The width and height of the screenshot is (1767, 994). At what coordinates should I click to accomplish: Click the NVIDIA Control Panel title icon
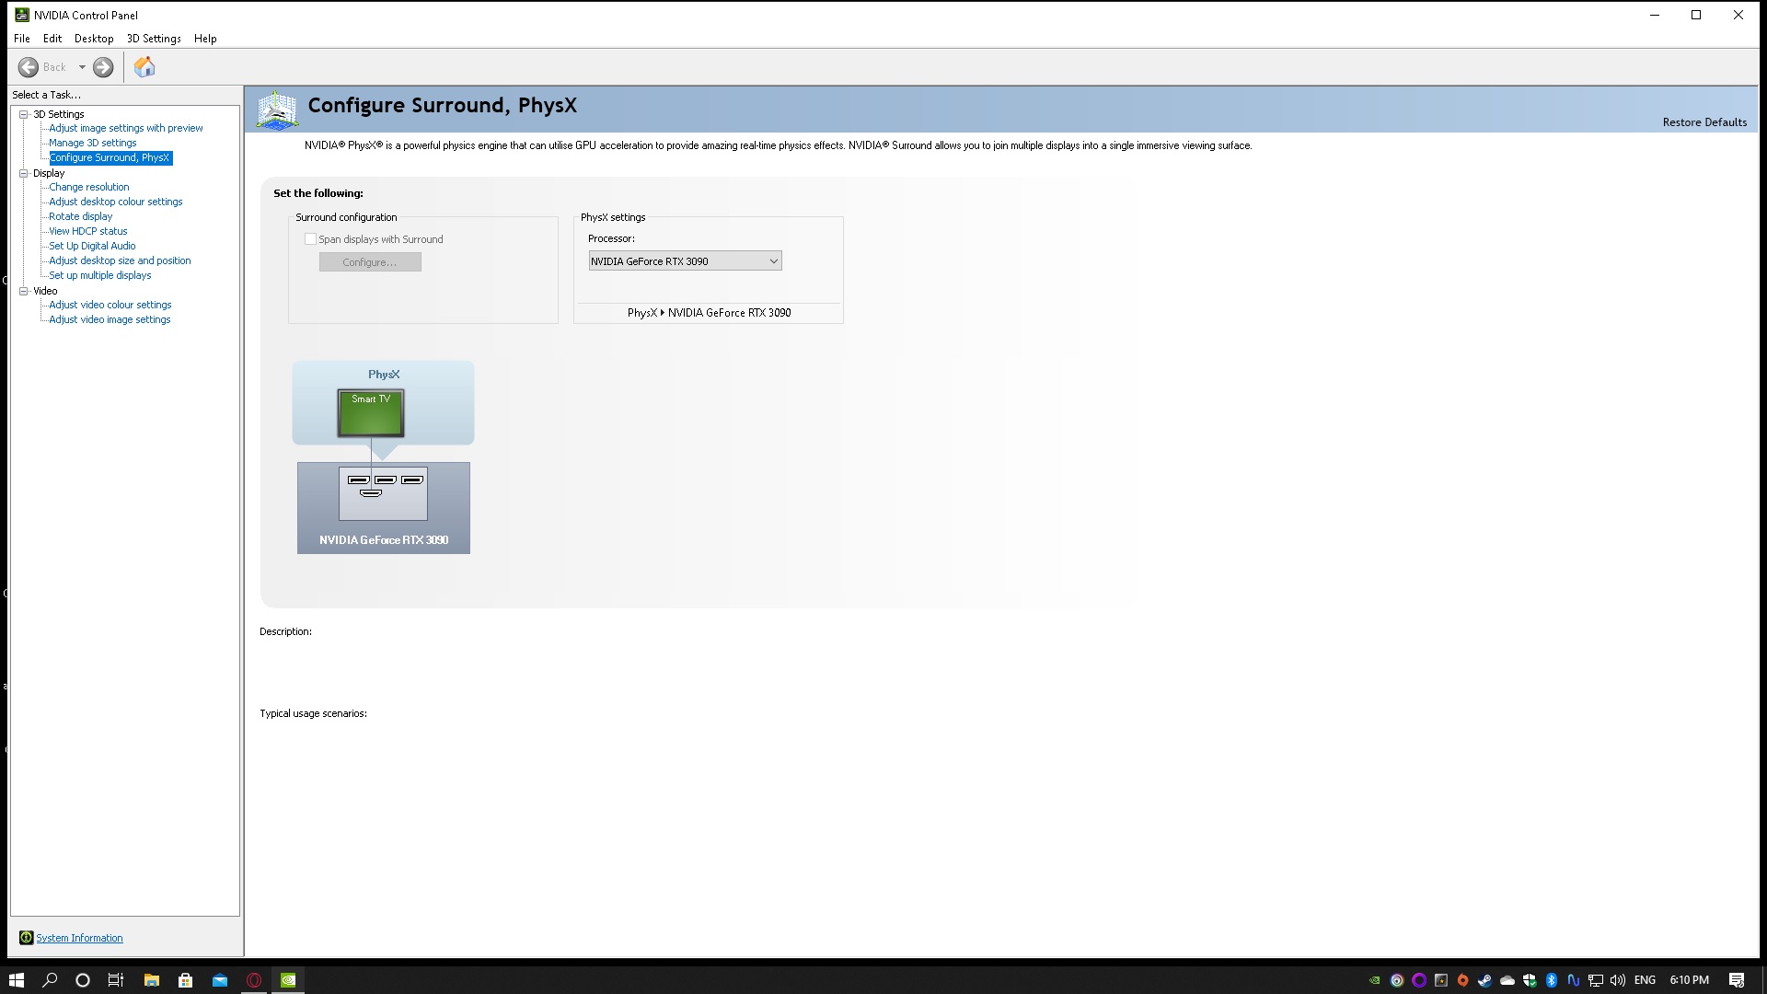pyautogui.click(x=22, y=15)
